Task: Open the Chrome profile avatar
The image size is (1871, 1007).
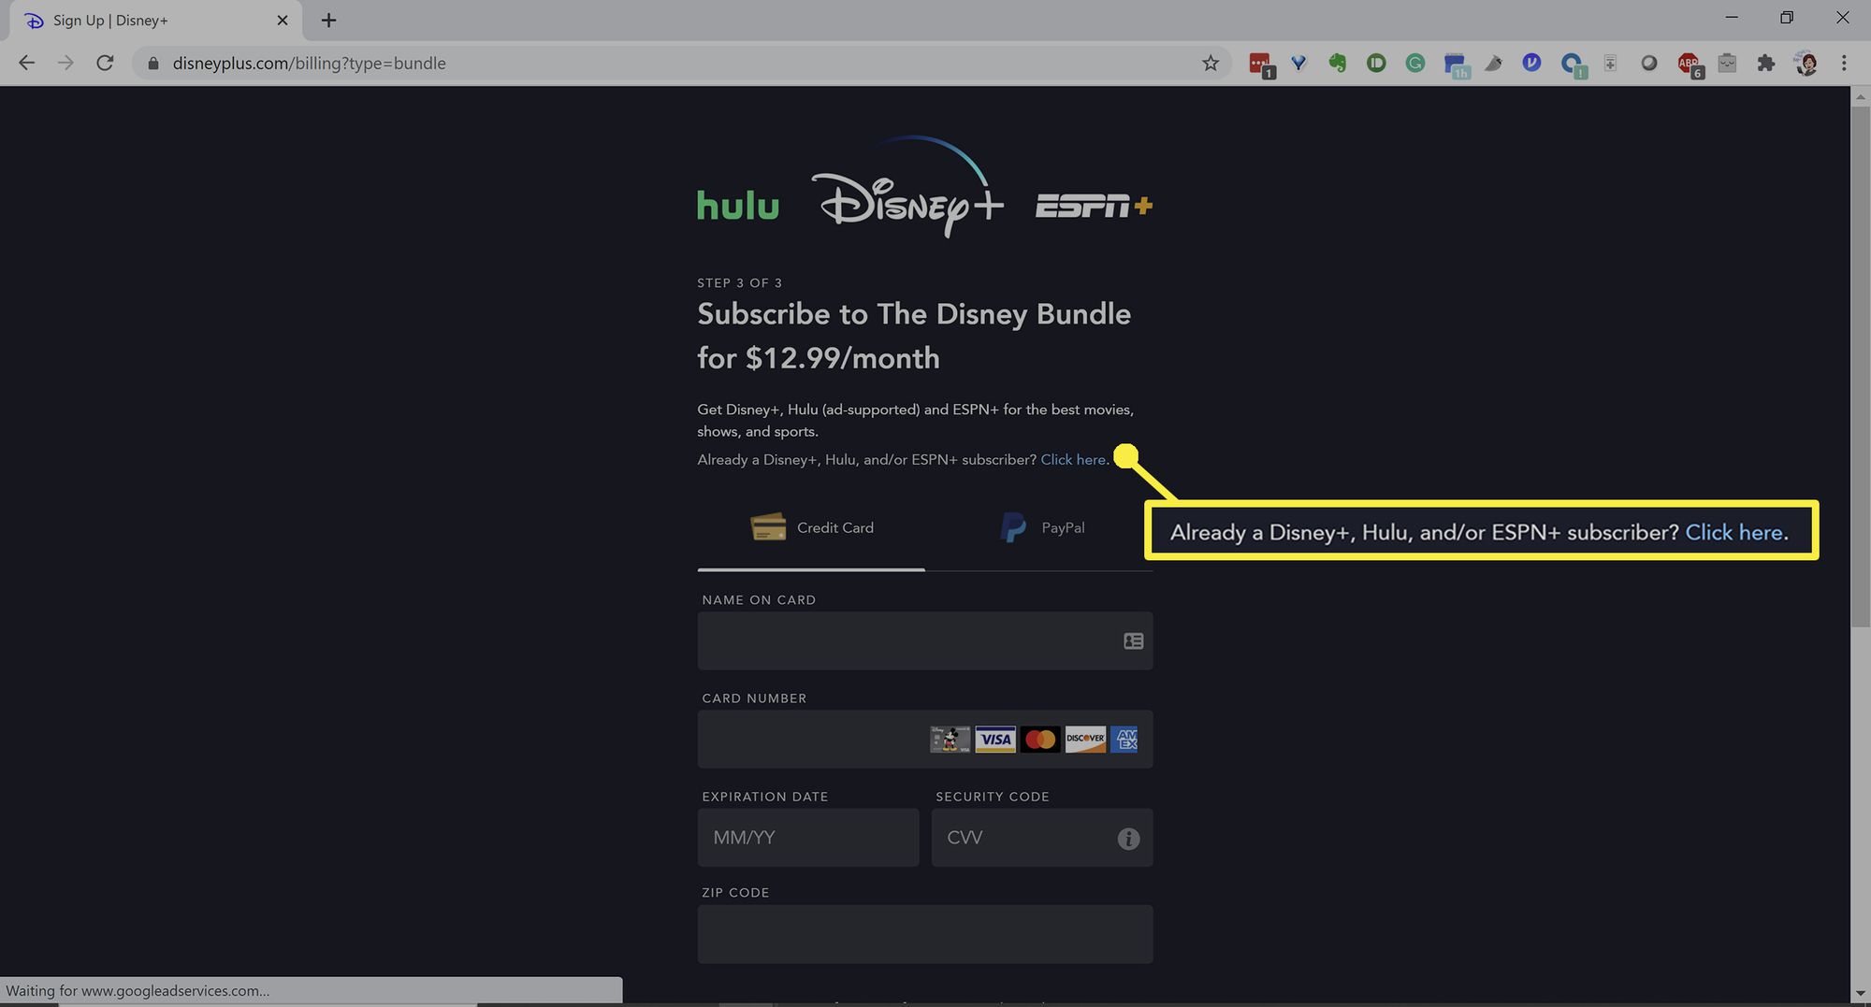Action: pos(1806,63)
